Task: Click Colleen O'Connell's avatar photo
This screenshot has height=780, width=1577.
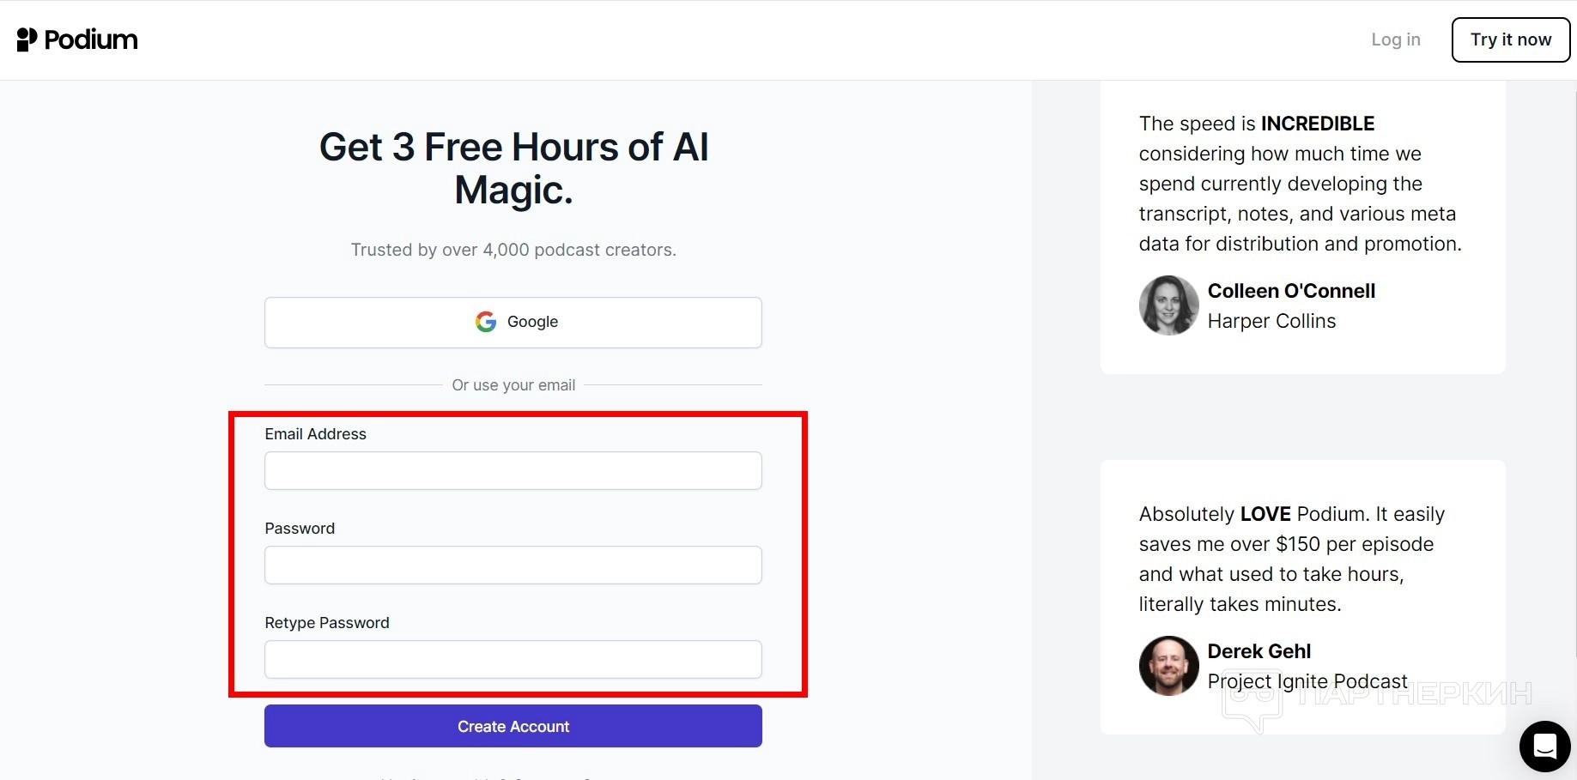Action: (x=1168, y=305)
